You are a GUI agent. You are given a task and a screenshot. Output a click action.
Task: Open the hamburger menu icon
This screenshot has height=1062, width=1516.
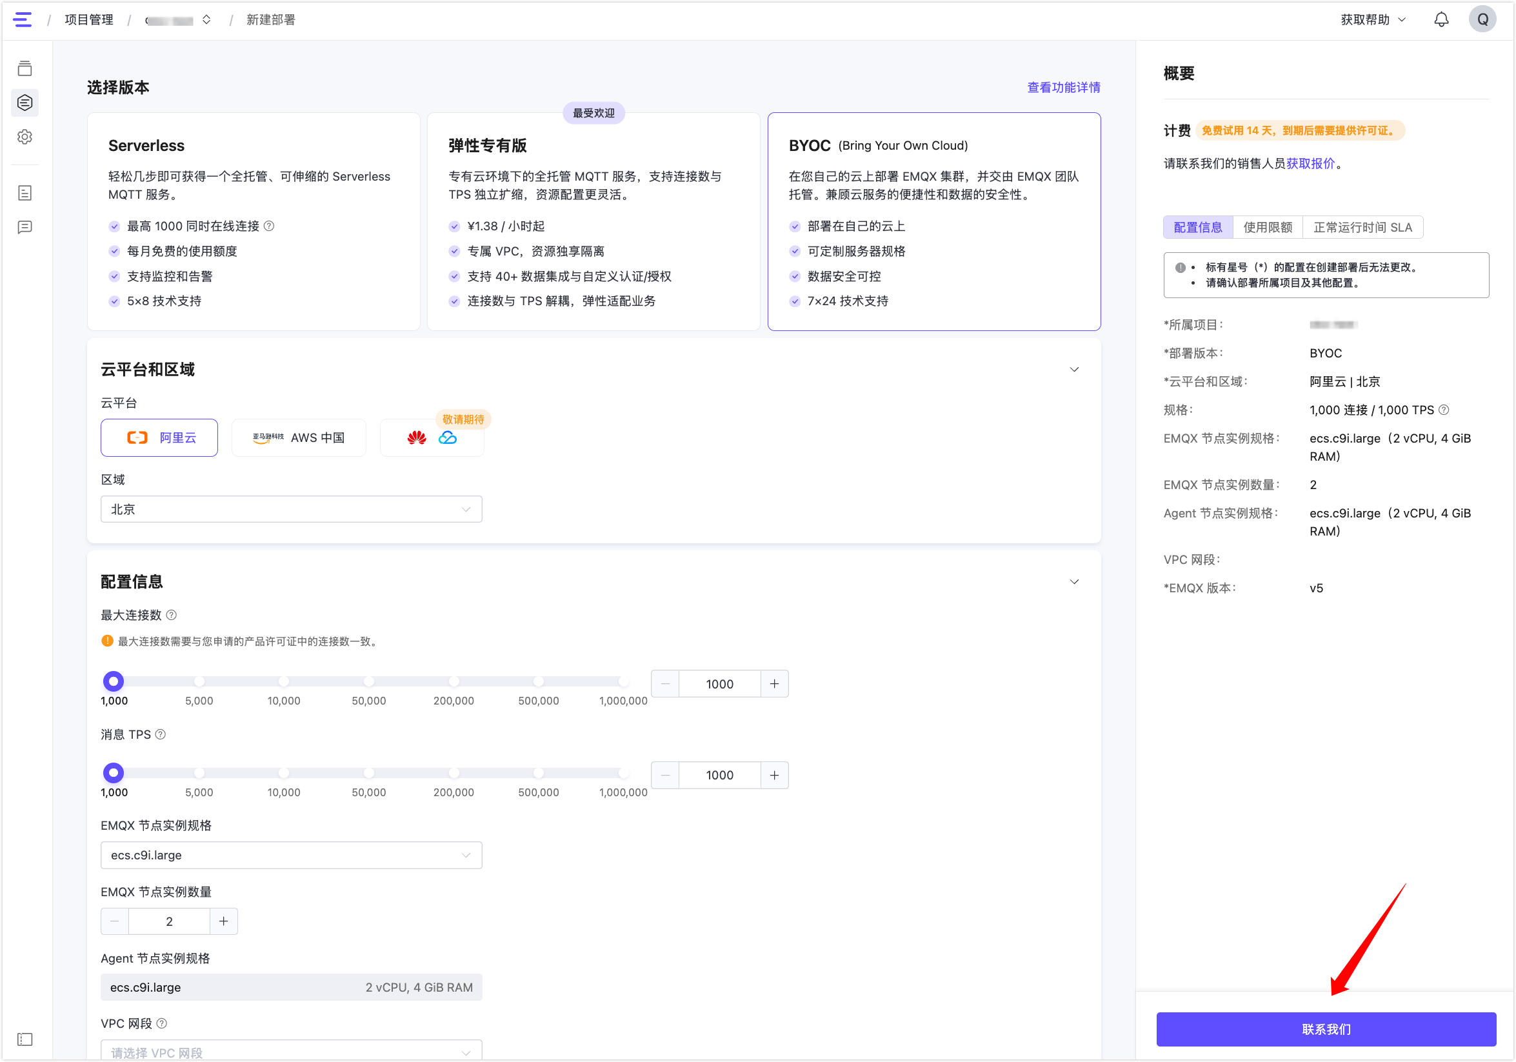coord(23,20)
